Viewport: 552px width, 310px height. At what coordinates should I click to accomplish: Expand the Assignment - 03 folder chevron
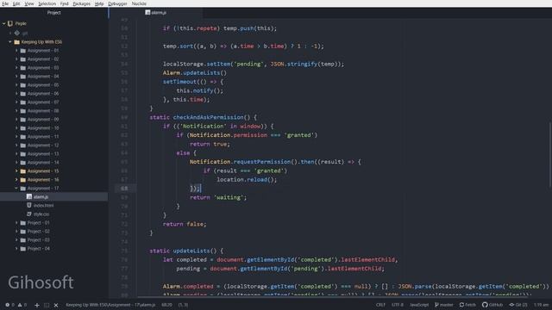click(x=16, y=68)
